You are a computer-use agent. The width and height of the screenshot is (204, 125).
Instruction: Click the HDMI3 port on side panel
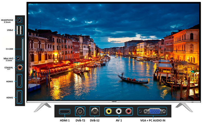point(20,81)
